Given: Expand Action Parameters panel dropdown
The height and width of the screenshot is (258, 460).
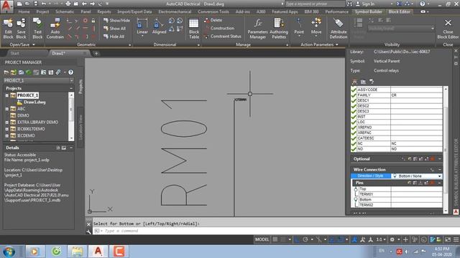Looking at the screenshot, I should click(319, 44).
